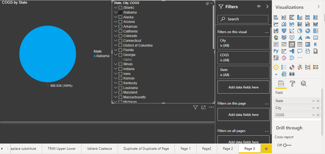This screenshot has height=154, width=325.
Task: Open Get more visuals ellipsis
Action: [300, 58]
